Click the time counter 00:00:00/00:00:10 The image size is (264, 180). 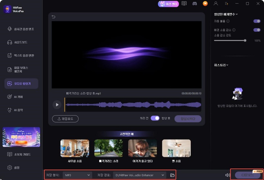click(191, 93)
